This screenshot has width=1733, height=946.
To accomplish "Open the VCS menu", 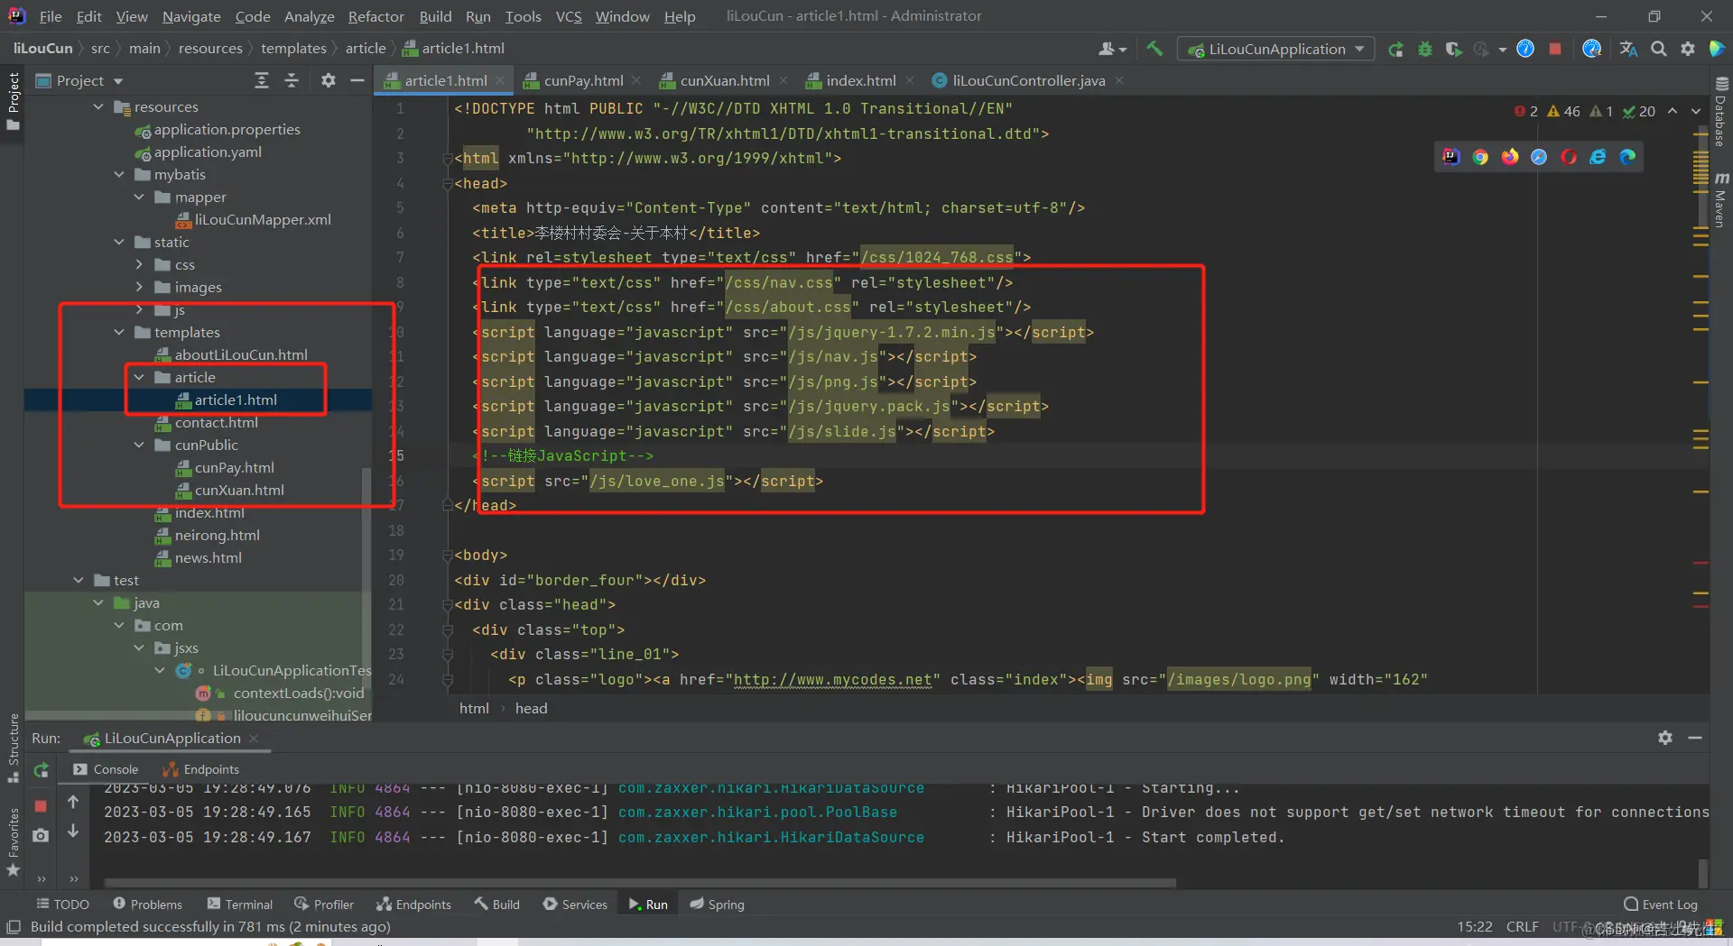I will 569,16.
